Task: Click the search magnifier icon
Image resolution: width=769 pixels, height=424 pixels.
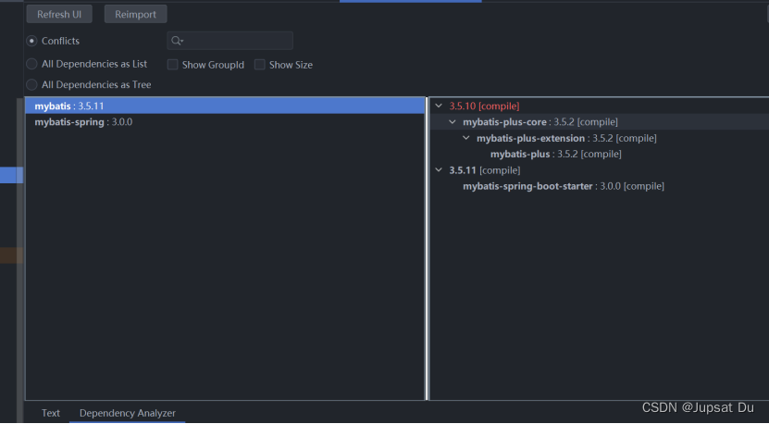Action: pos(177,41)
